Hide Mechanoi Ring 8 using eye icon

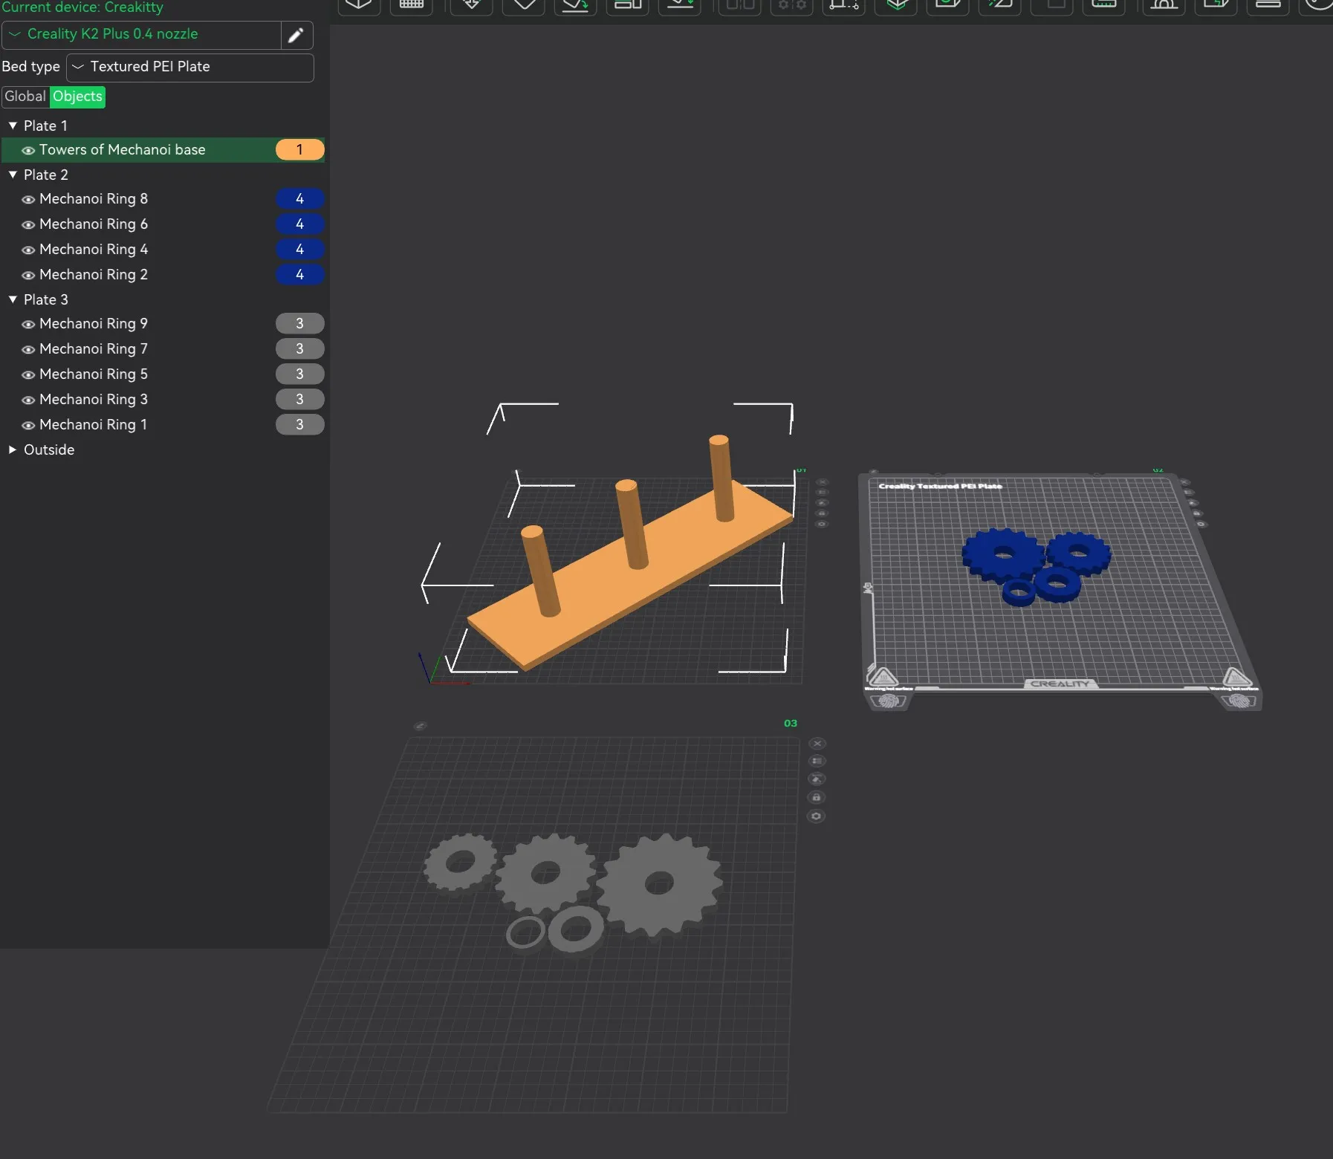[x=28, y=199]
